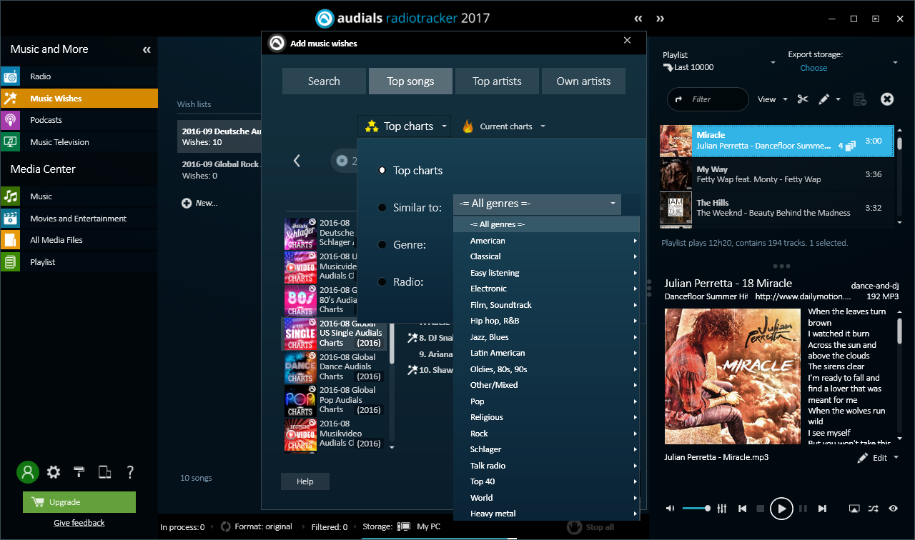Open Playlist in Media Center sidebar

click(79, 262)
